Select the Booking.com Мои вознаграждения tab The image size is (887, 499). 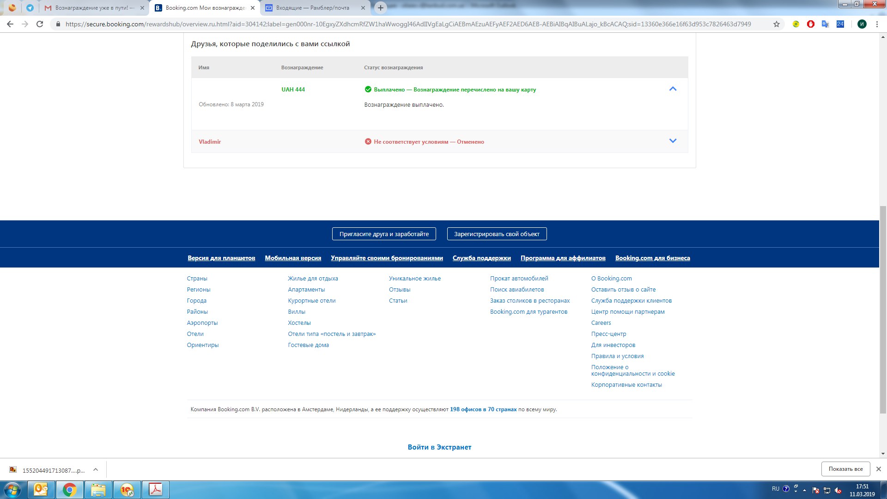(205, 8)
